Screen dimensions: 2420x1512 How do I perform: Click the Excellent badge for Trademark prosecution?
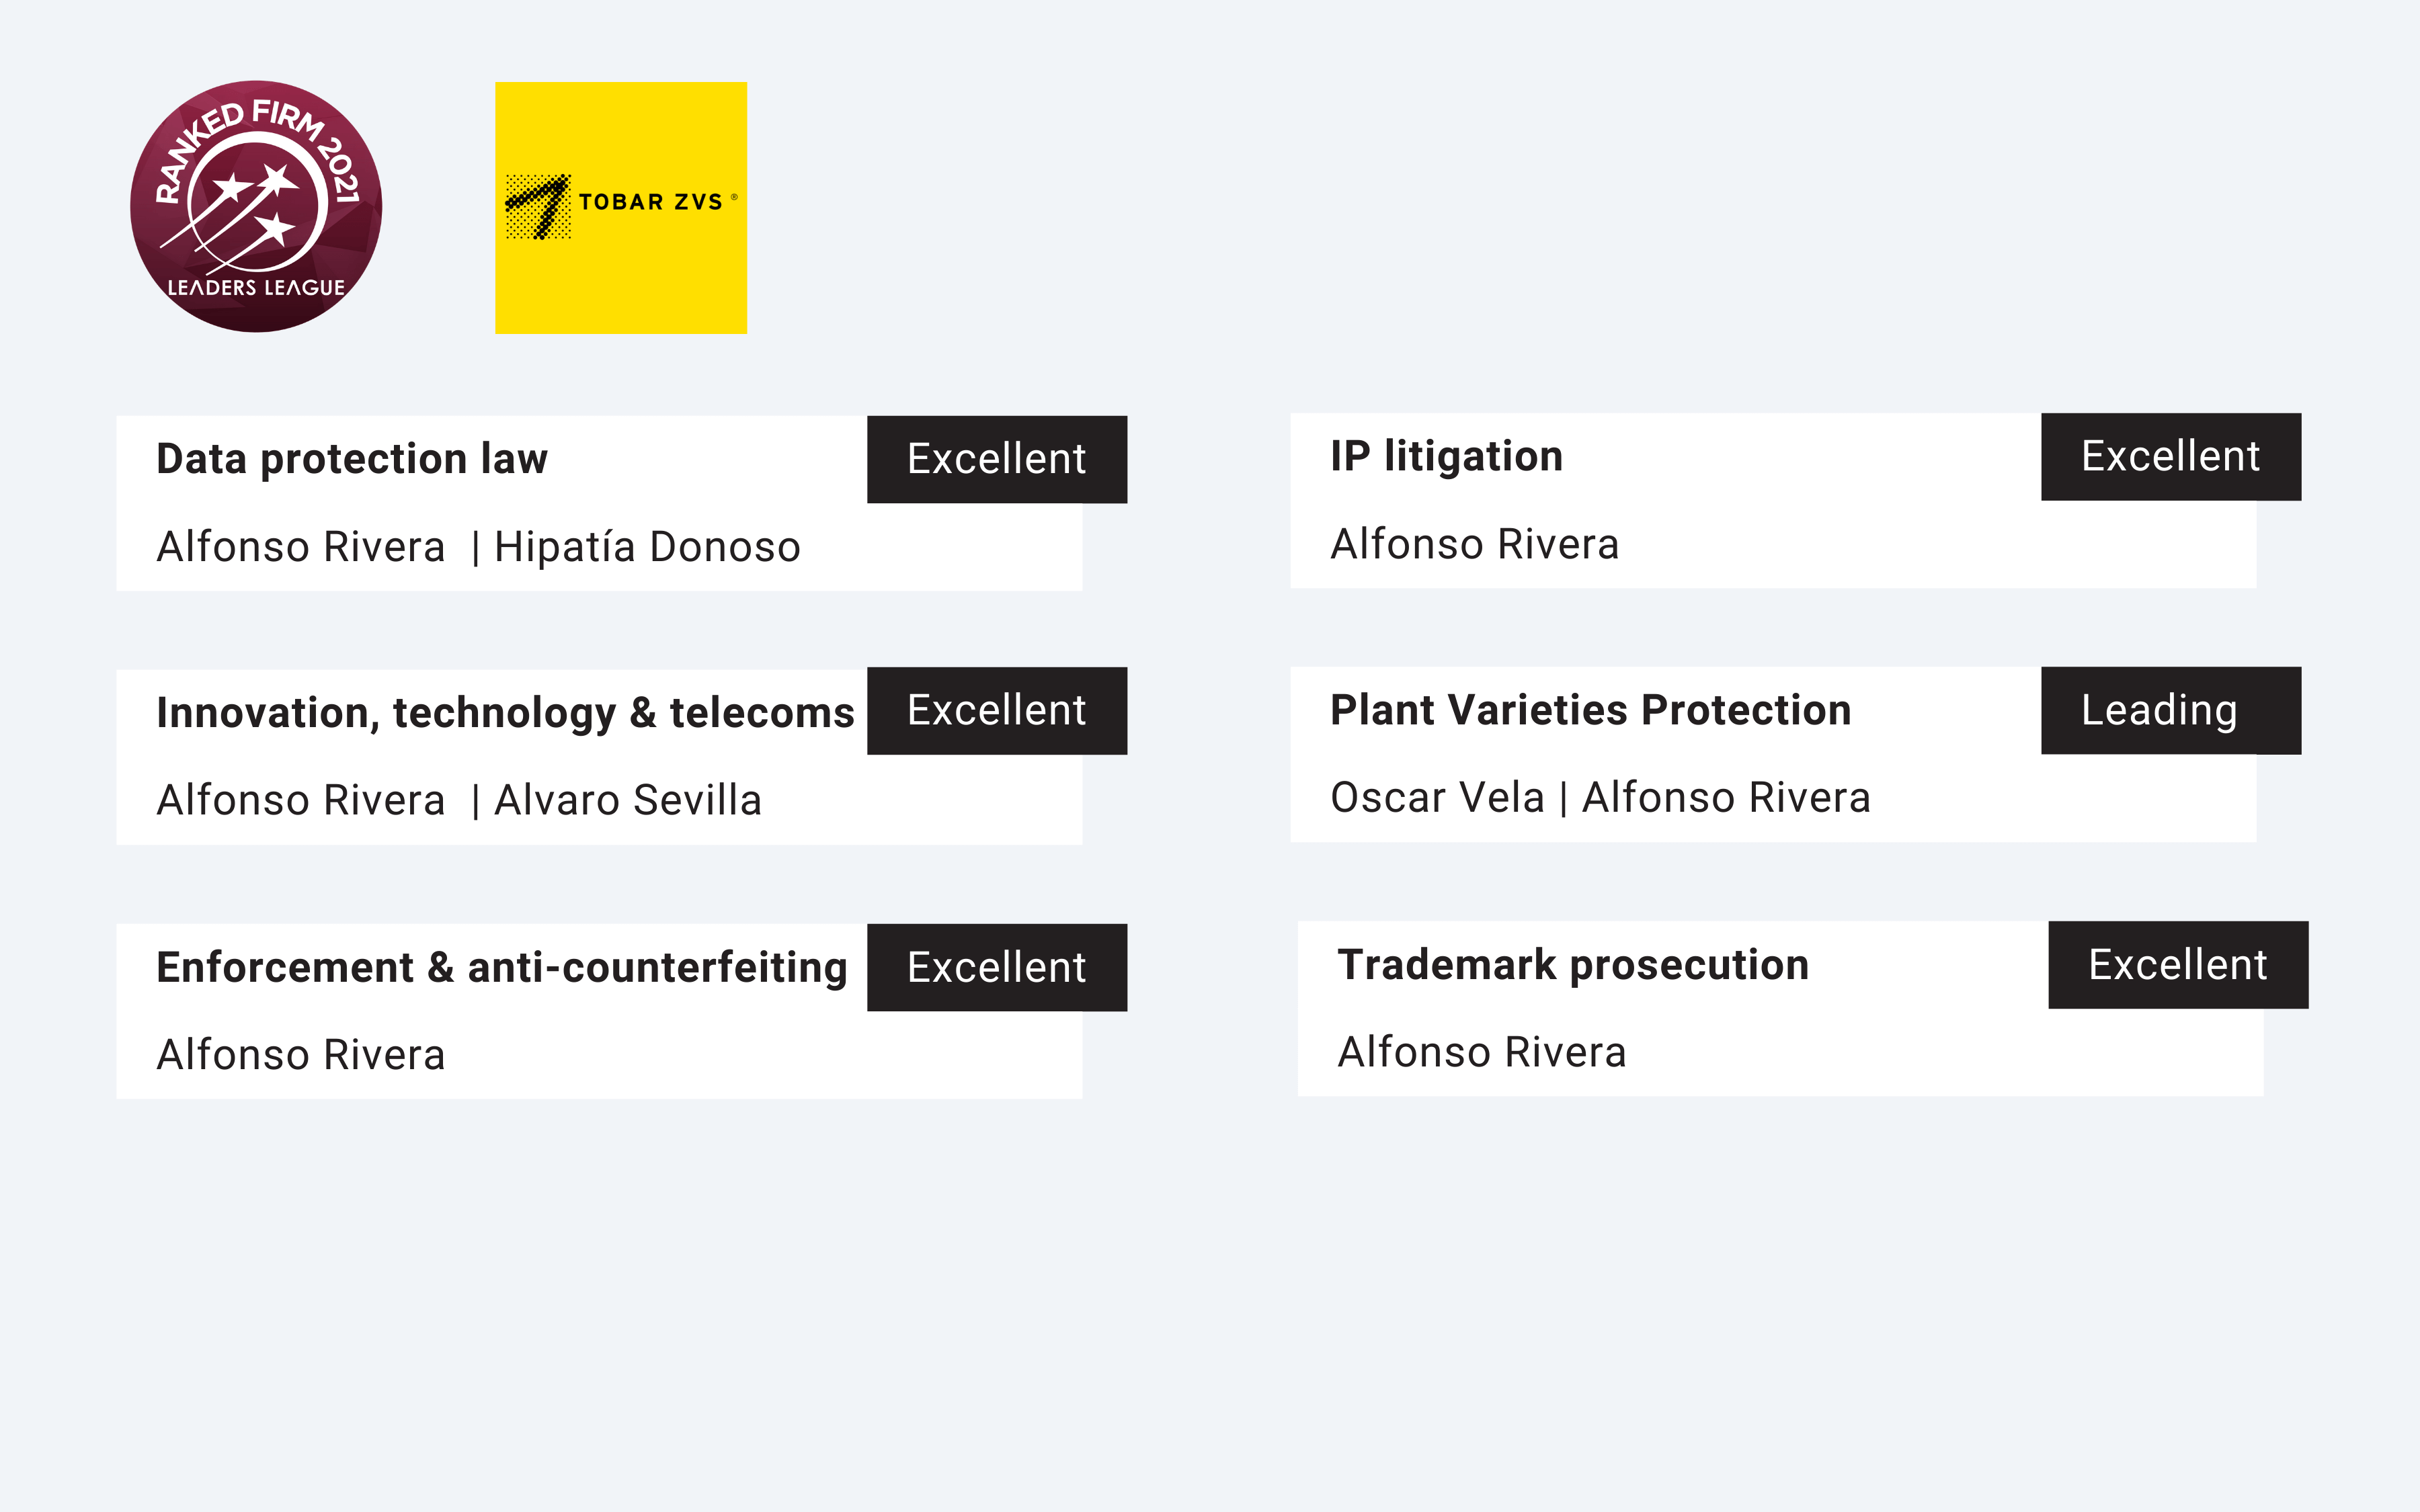[x=2178, y=965]
